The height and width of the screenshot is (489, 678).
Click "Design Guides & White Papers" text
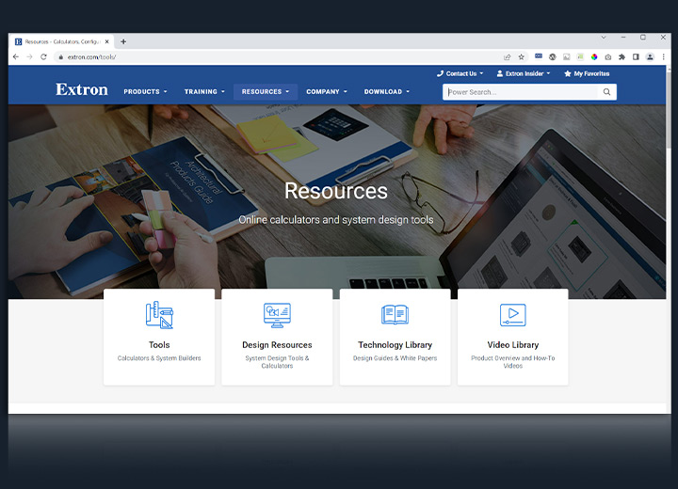click(395, 358)
